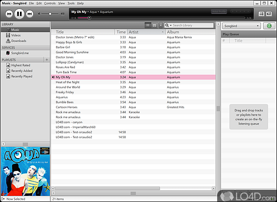Image resolution: width=277 pixels, height=202 pixels.
Task: Sort by Album column header
Action: 191,32
